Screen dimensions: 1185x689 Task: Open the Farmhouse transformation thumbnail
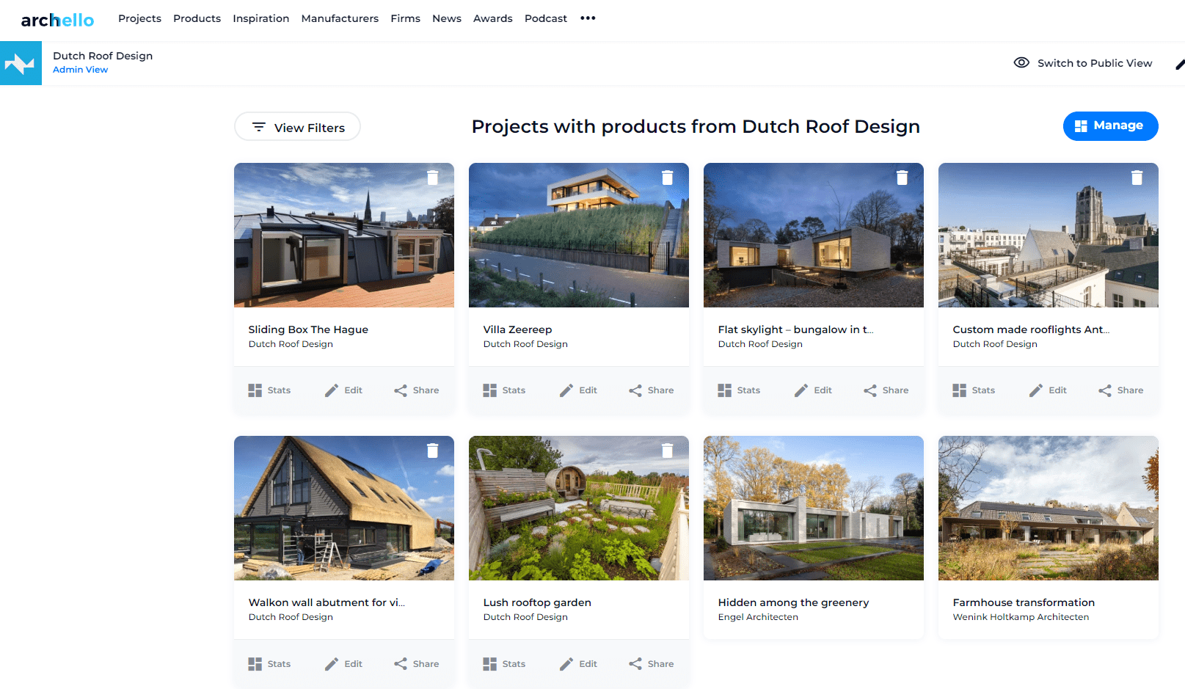[1048, 508]
